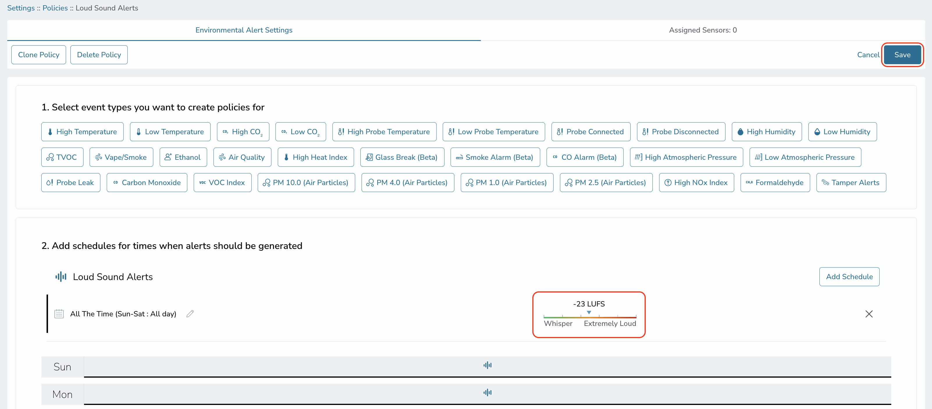Screen dimensions: 932x409
Task: Click the Whisper end of loudness scale
Action: 558,324
